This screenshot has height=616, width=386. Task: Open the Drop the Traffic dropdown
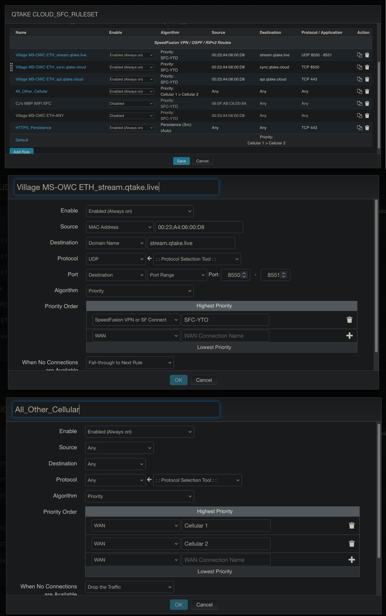(129, 587)
